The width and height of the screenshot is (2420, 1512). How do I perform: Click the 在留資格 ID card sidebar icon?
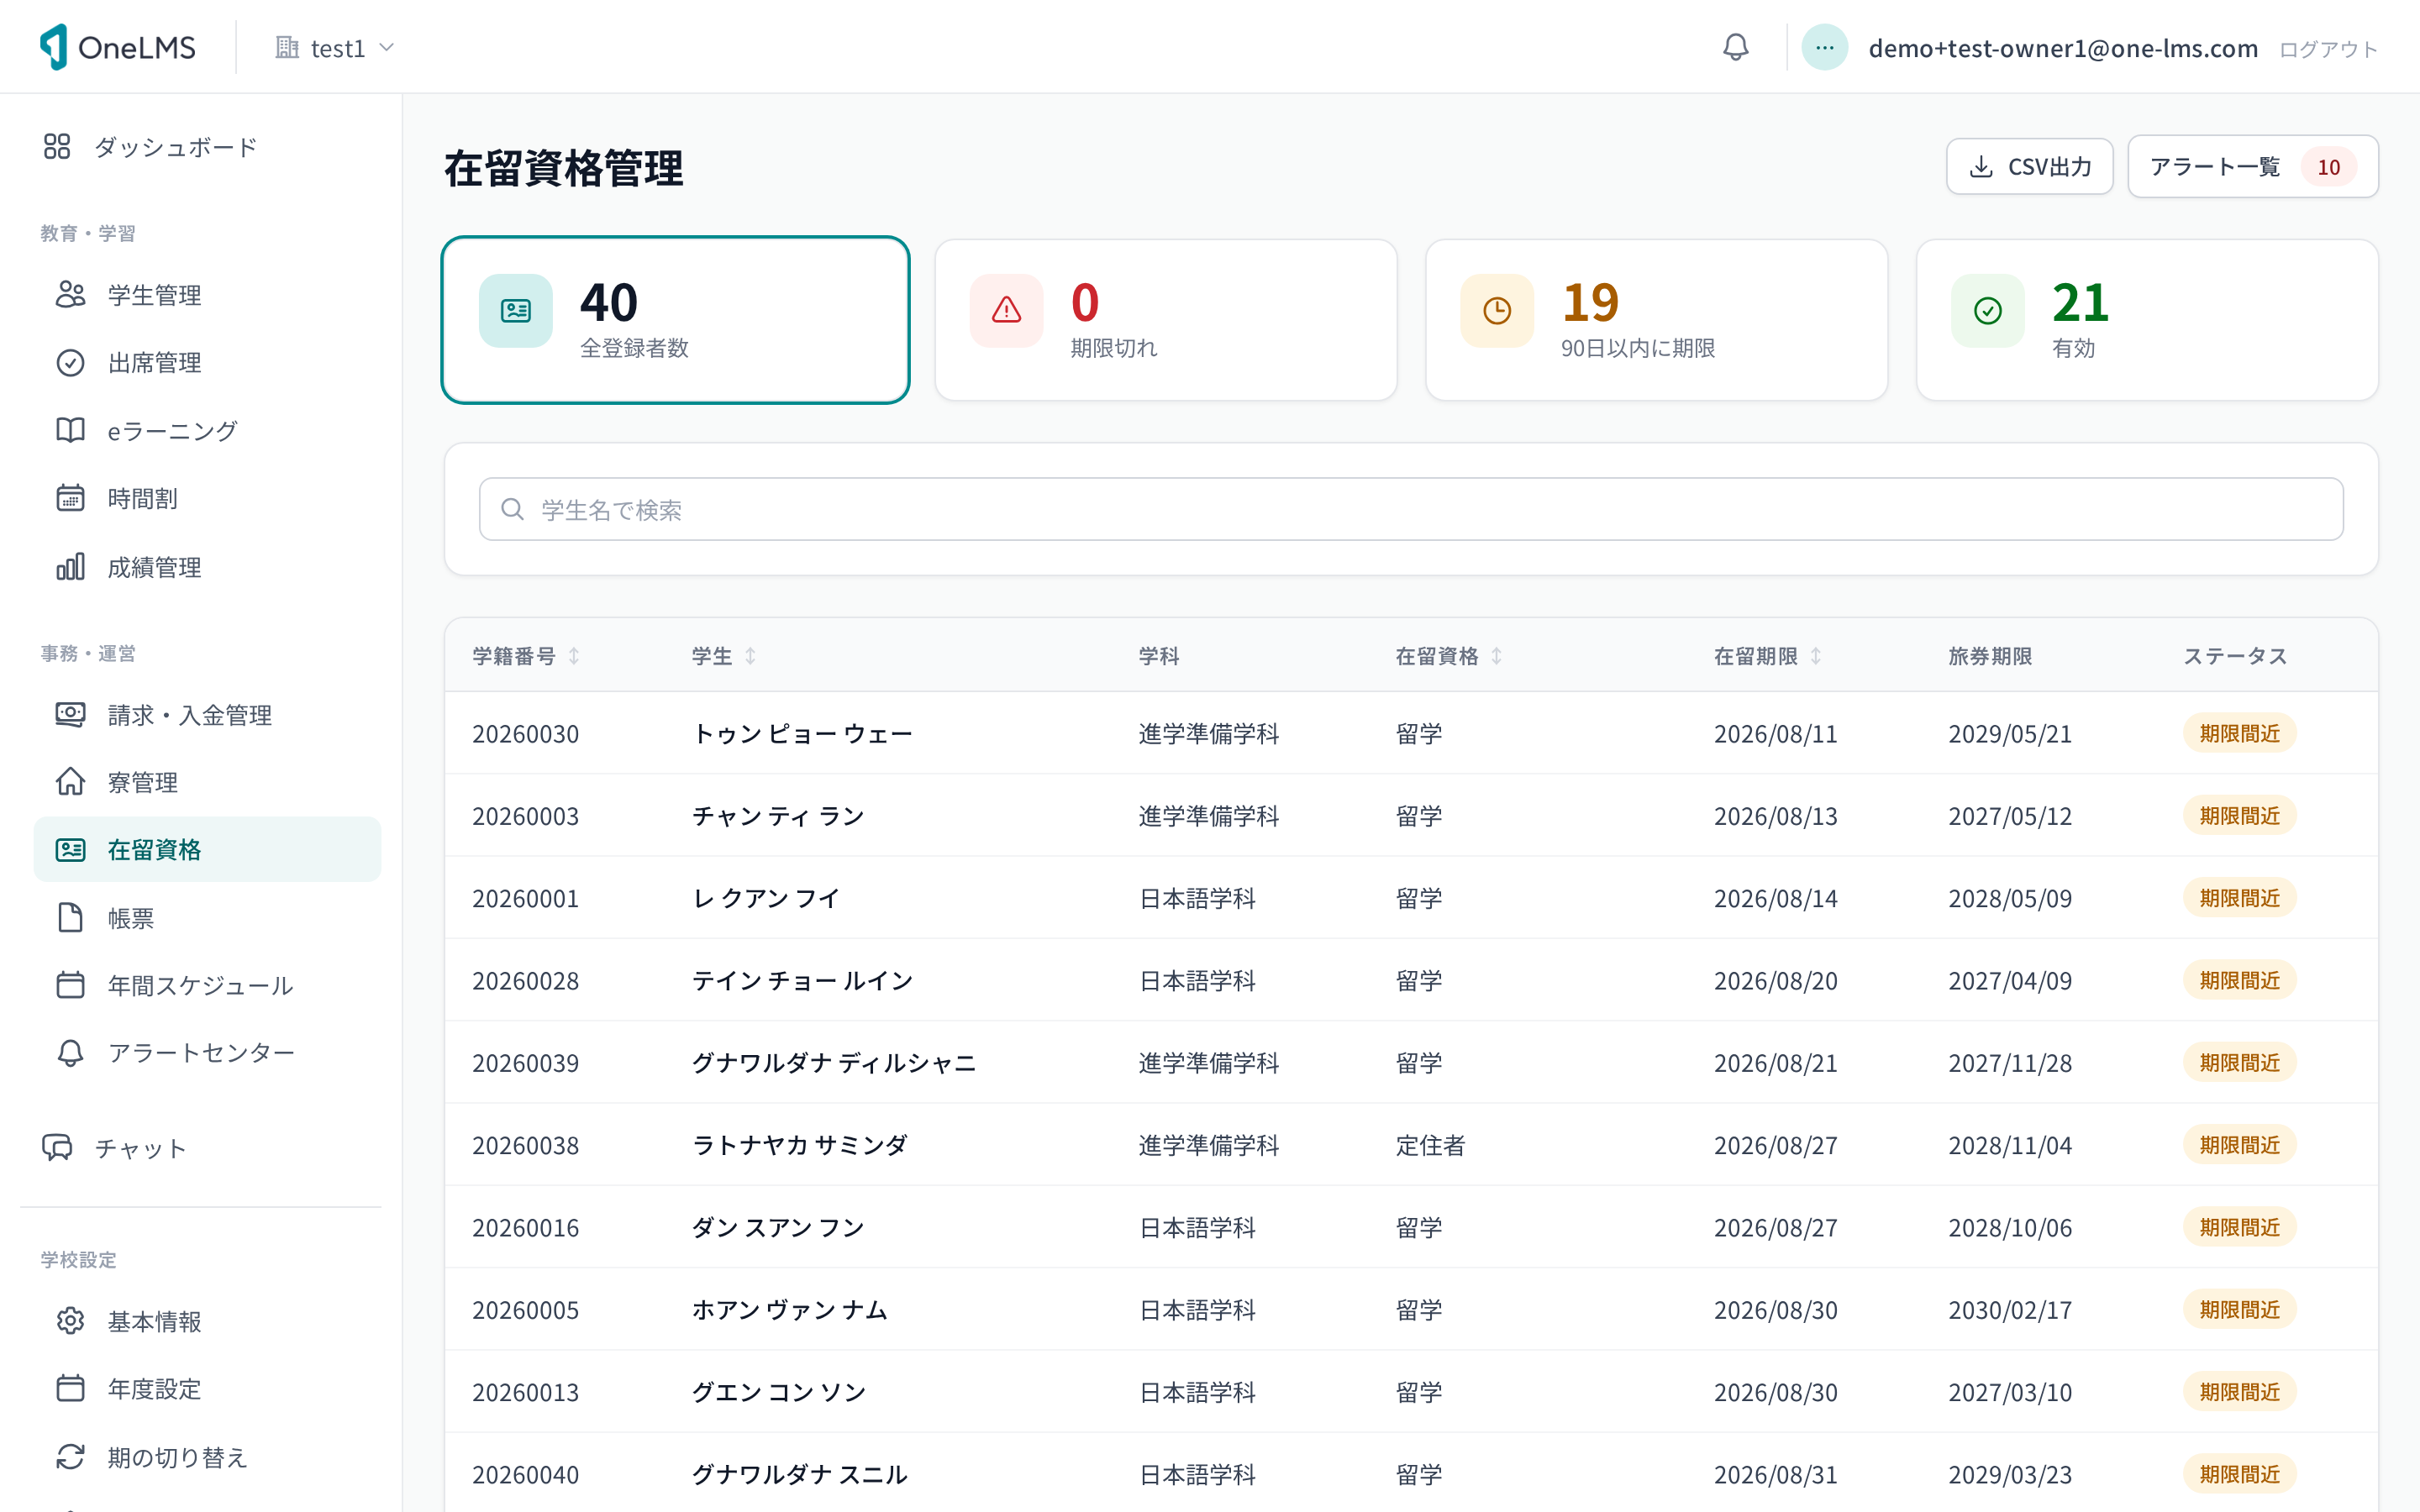coord(70,850)
